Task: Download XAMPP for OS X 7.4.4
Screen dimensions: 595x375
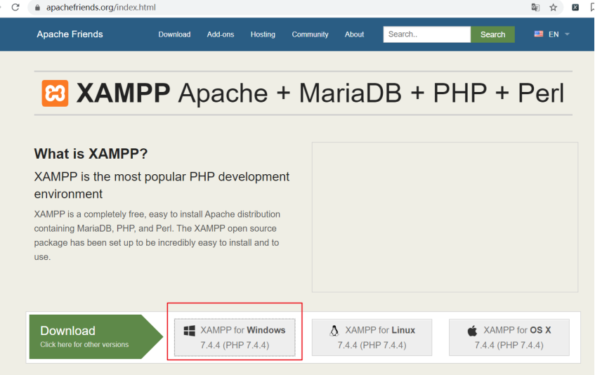Action: 509,338
